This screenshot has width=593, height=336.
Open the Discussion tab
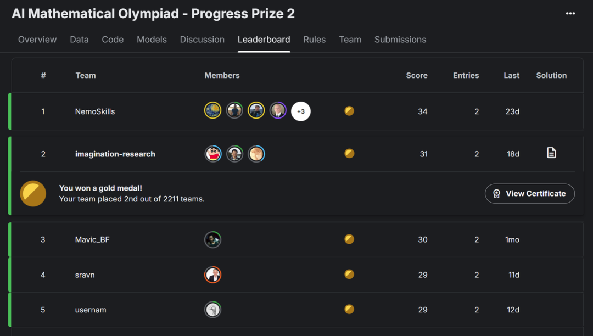pyautogui.click(x=202, y=40)
